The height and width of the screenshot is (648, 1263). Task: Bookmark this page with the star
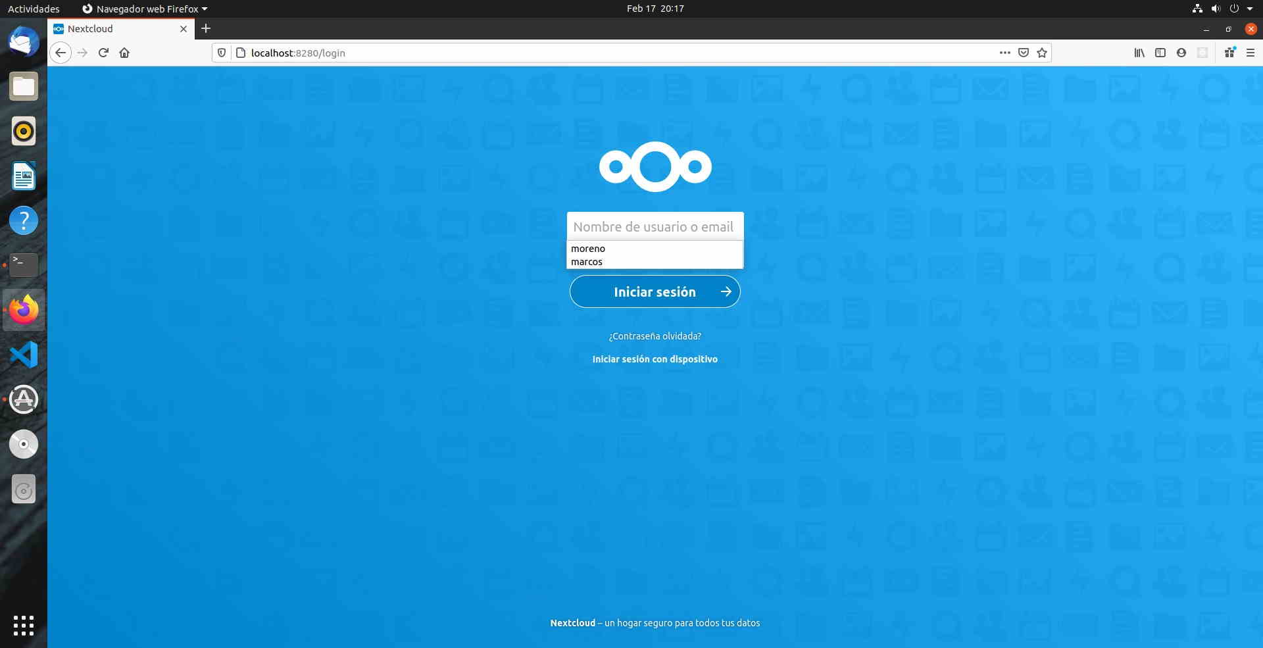(x=1042, y=53)
